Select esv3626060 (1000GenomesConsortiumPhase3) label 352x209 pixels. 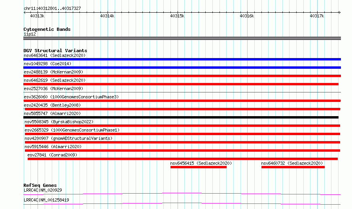tap(71, 97)
